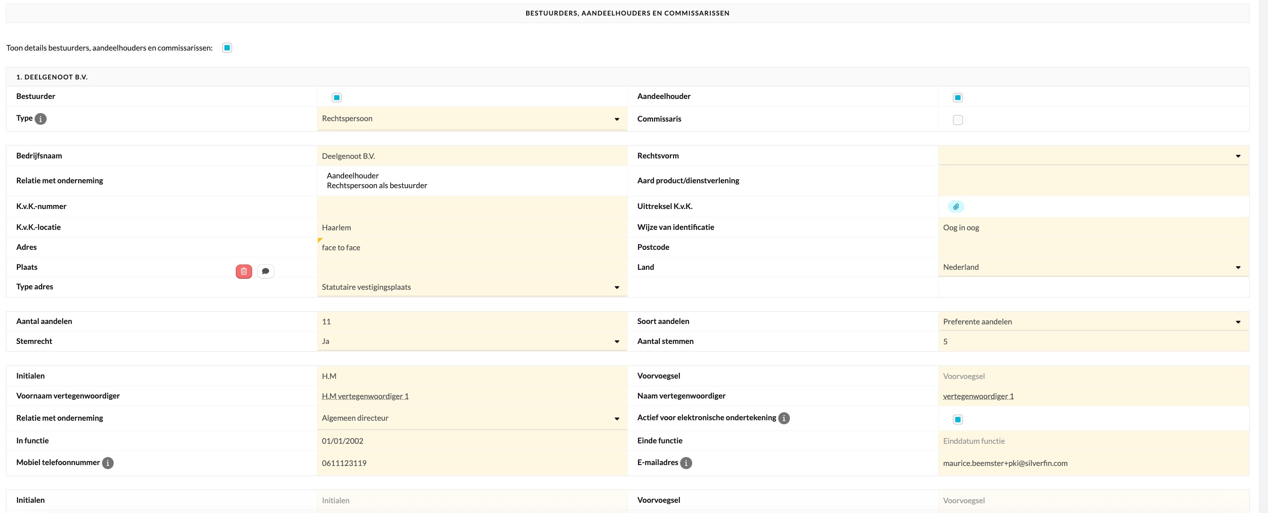
Task: Expand the empty Rechtsvorm dropdown
Action: (1093, 156)
